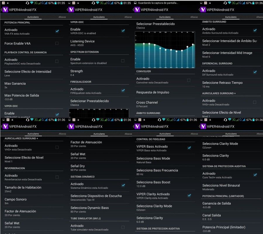
Task: Open Max Potencia de Salida -3.0 dB
Action: (x=33, y=97)
